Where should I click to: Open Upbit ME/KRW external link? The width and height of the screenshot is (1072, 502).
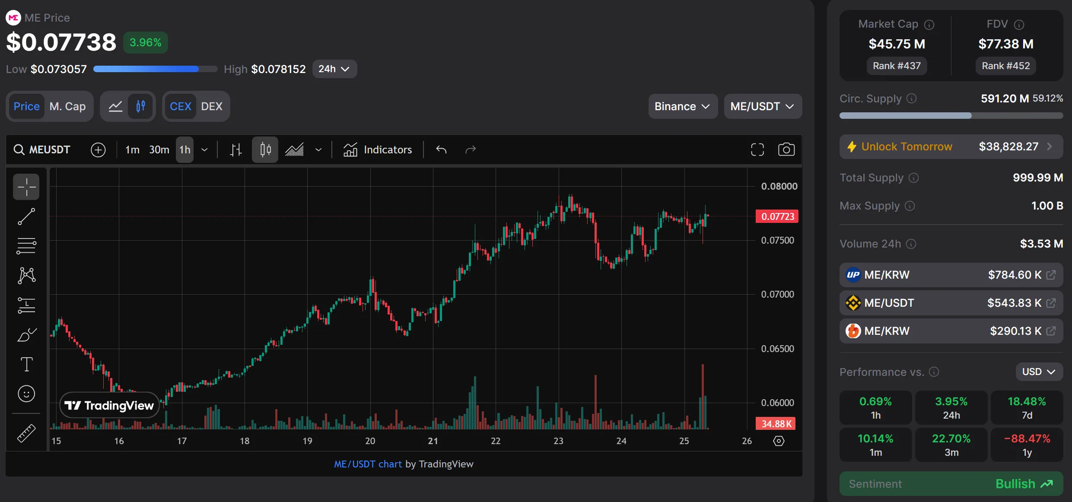coord(1051,275)
